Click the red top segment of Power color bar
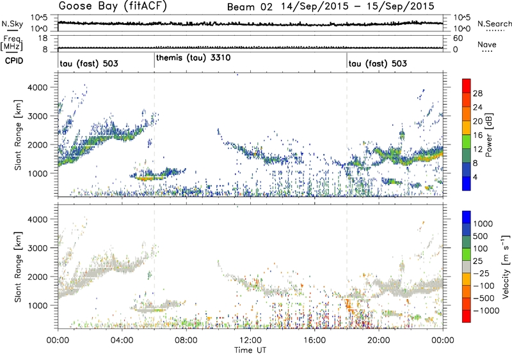512x354 pixels. (x=467, y=86)
